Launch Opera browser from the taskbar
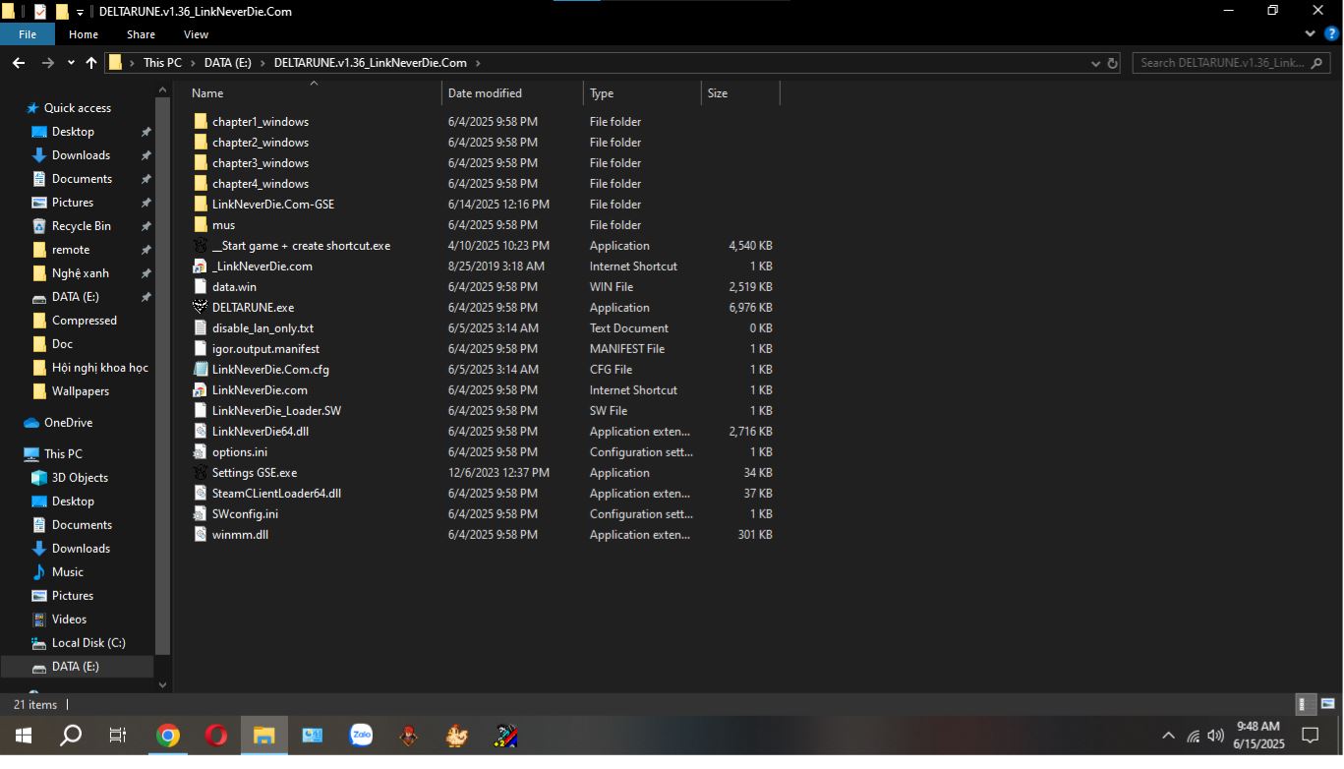 pyautogui.click(x=215, y=735)
